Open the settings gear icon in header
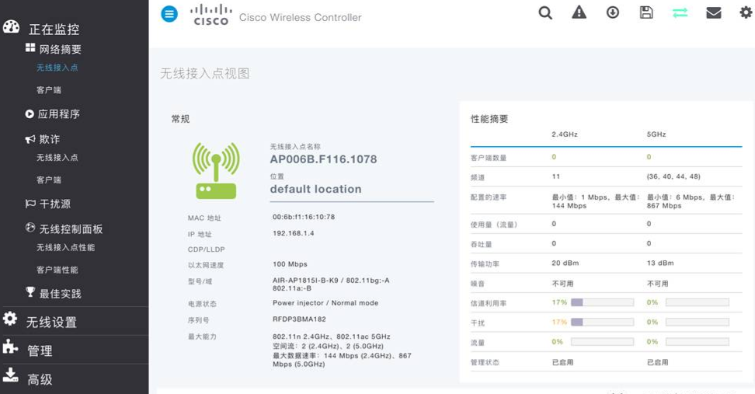Image resolution: width=755 pixels, height=394 pixels. (746, 12)
